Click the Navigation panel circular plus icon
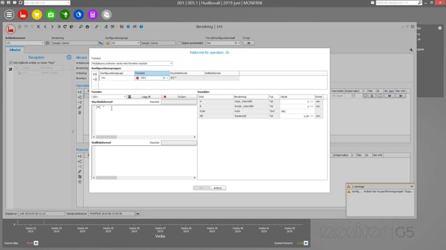 click(x=69, y=57)
